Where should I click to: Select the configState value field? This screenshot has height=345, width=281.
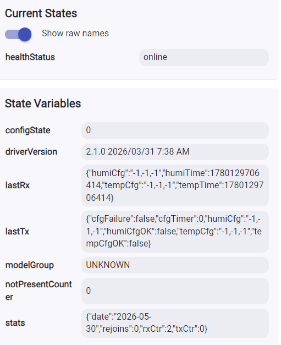(x=175, y=130)
